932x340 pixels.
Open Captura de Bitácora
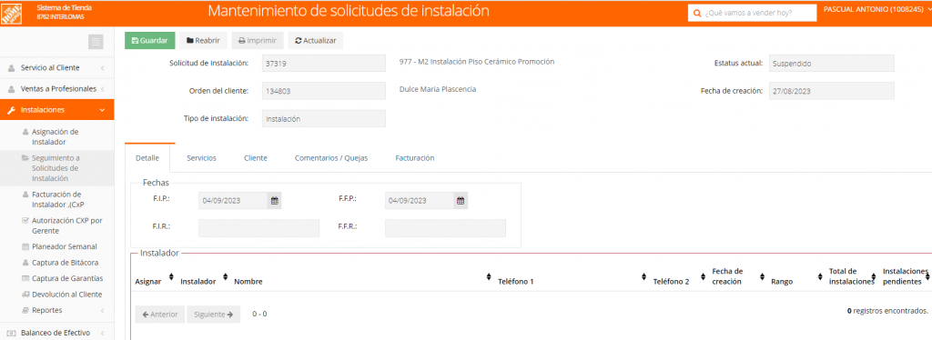(60, 262)
